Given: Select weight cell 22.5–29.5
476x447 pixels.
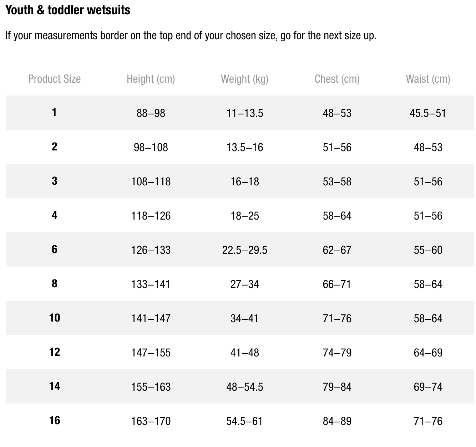Looking at the screenshot, I should point(245,250).
